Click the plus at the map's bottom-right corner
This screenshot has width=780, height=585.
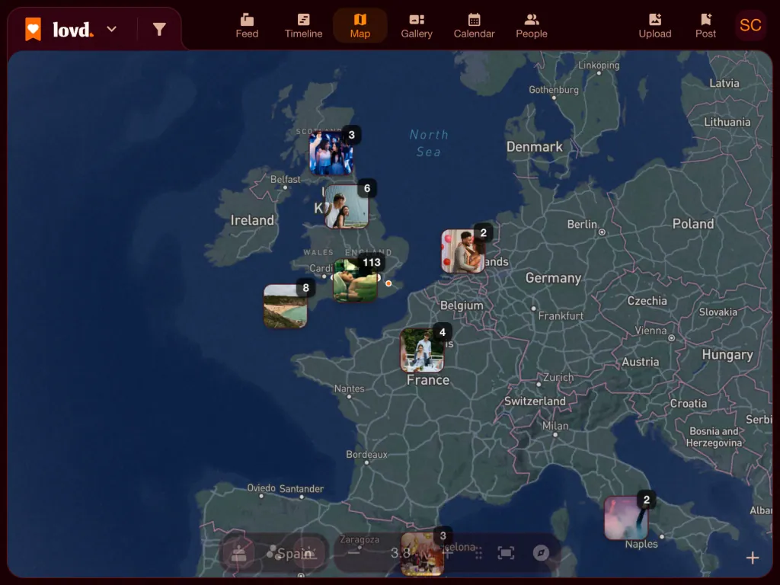coord(752,558)
